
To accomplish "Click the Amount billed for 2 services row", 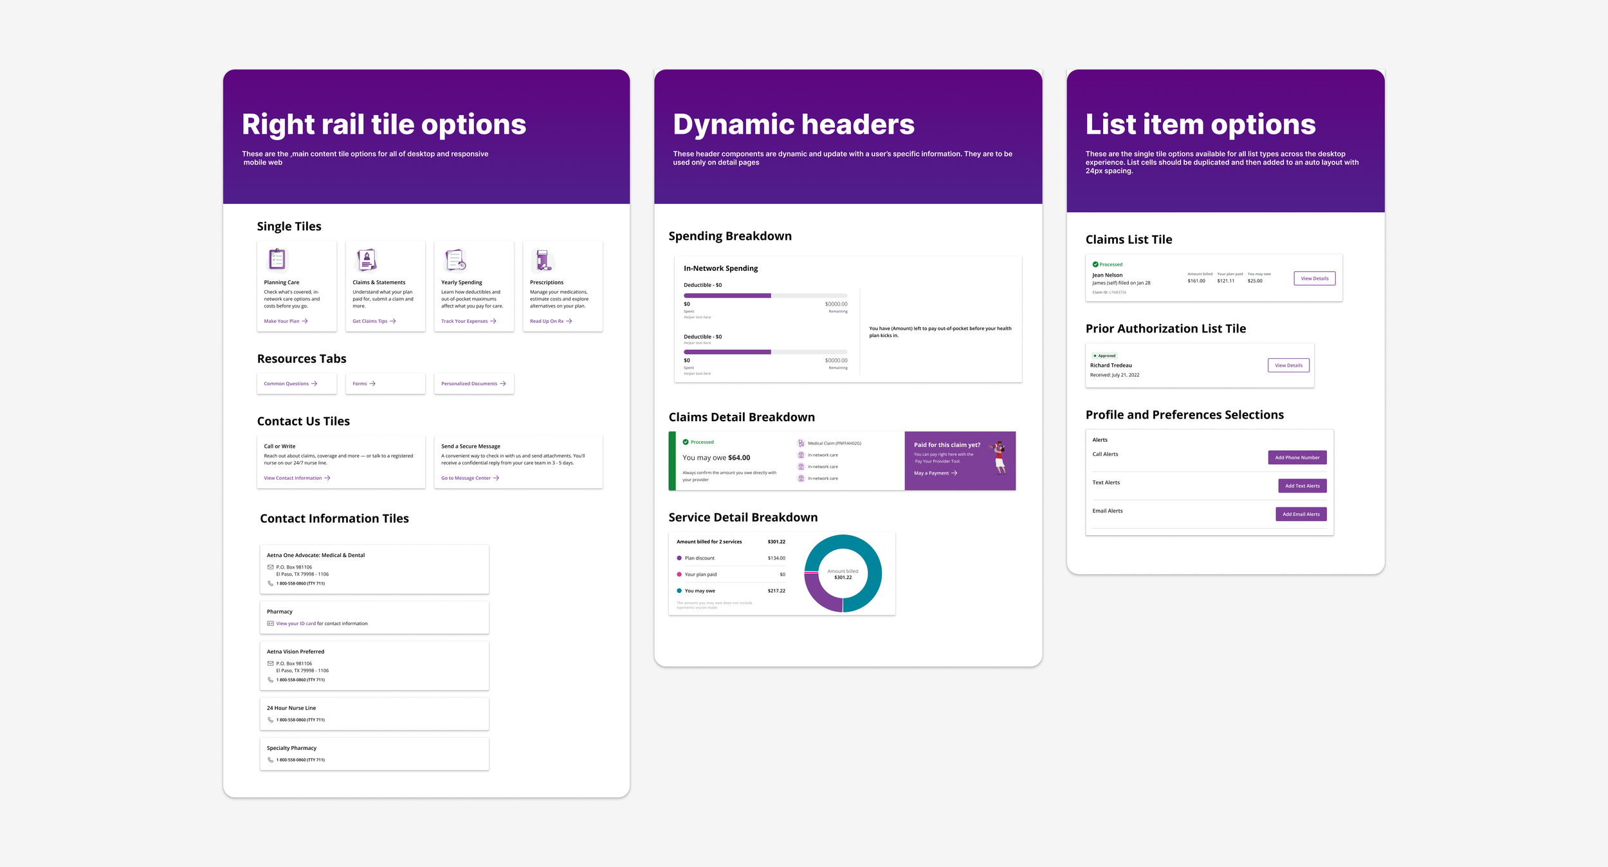I will (x=731, y=542).
